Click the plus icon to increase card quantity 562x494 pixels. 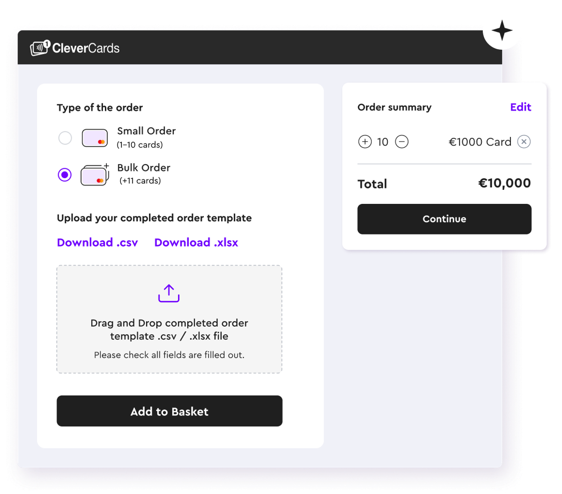(365, 142)
